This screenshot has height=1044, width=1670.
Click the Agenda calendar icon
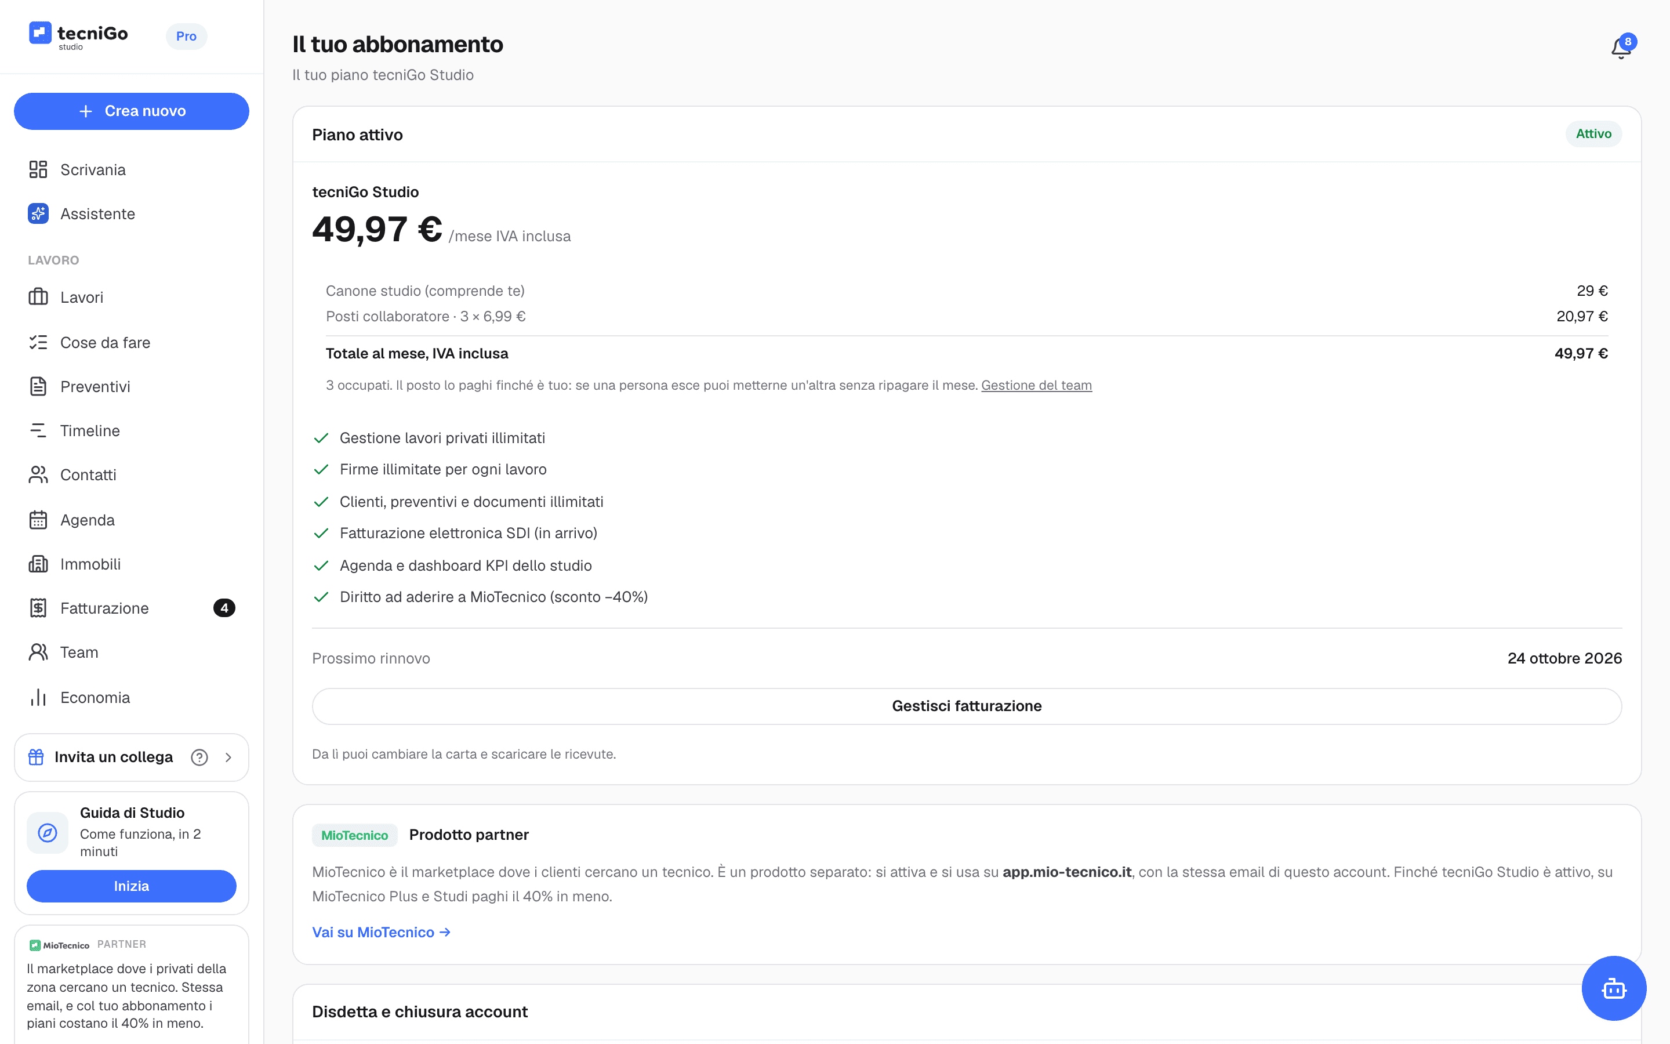pos(38,520)
